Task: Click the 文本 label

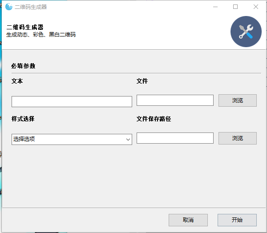Action: 17,81
